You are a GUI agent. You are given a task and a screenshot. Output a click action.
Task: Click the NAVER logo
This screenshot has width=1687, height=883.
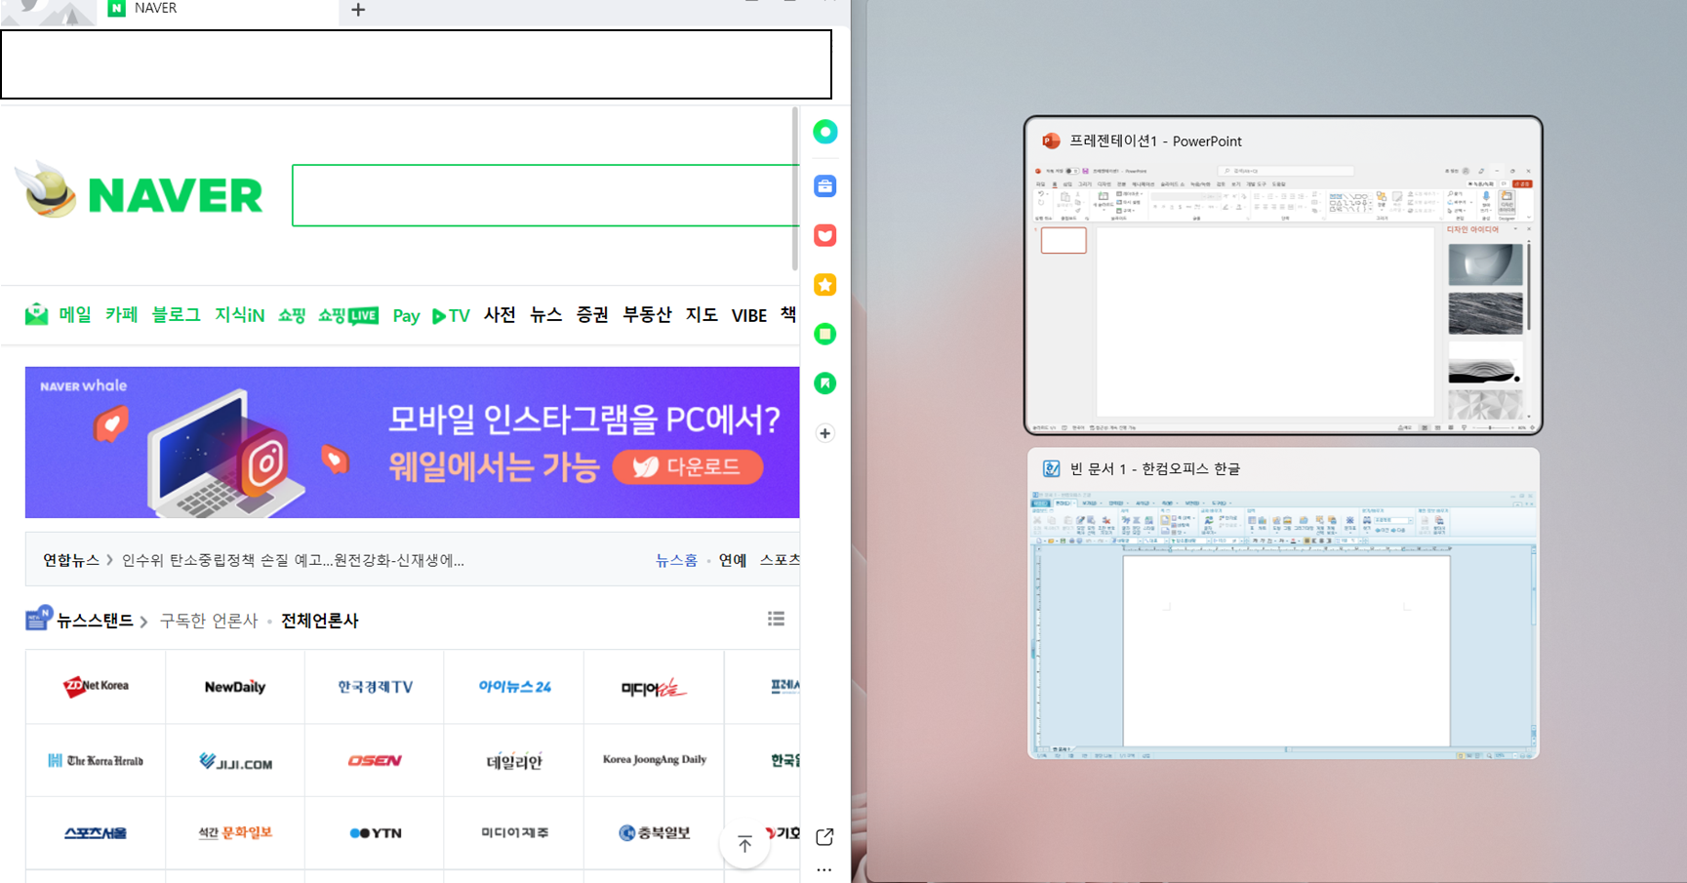point(175,195)
